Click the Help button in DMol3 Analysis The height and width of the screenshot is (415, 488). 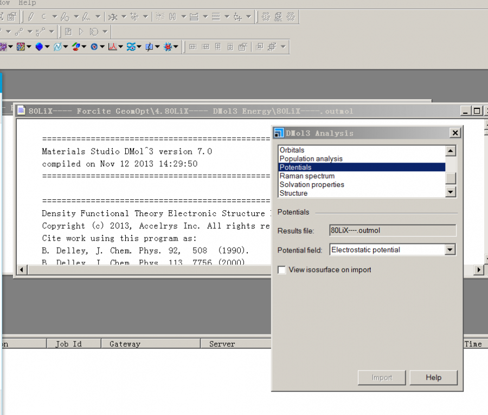click(434, 378)
